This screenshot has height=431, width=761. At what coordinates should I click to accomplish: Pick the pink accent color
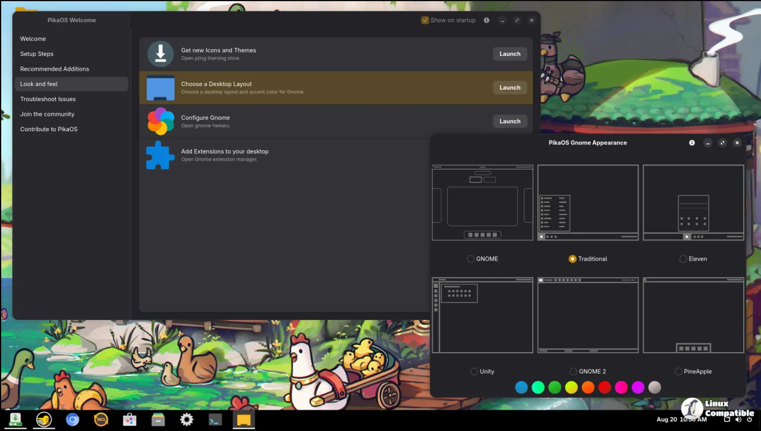coord(621,388)
